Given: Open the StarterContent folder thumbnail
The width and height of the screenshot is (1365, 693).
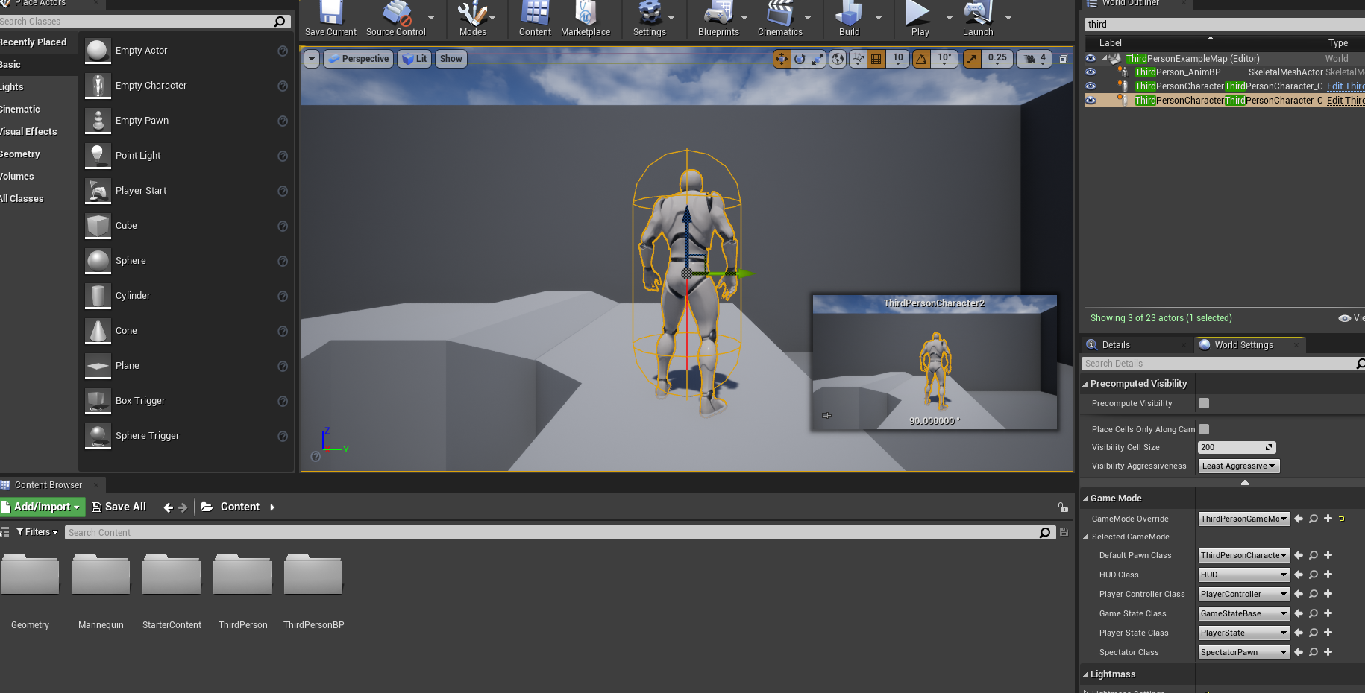Looking at the screenshot, I should coord(172,575).
